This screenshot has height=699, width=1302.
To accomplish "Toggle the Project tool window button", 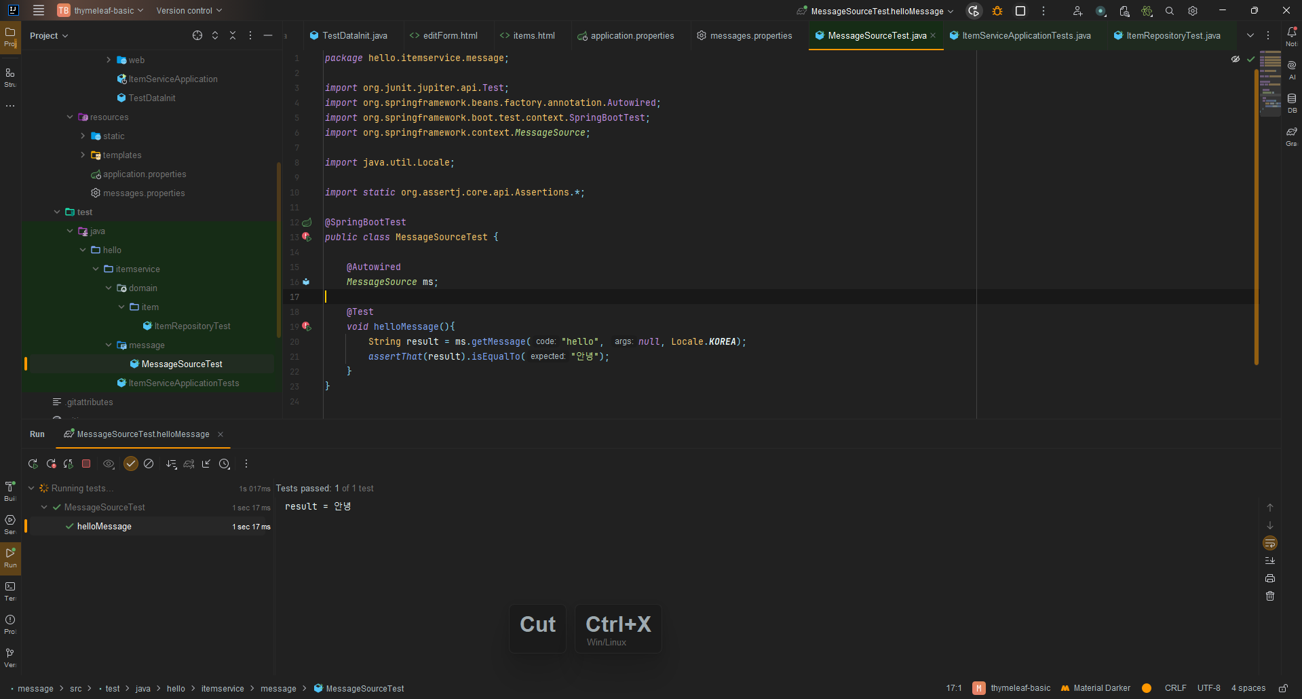I will coord(10,36).
